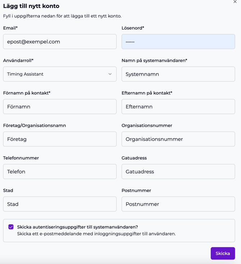241x264 pixels.
Task: Click the Telefonnummer input field
Action: click(60, 171)
